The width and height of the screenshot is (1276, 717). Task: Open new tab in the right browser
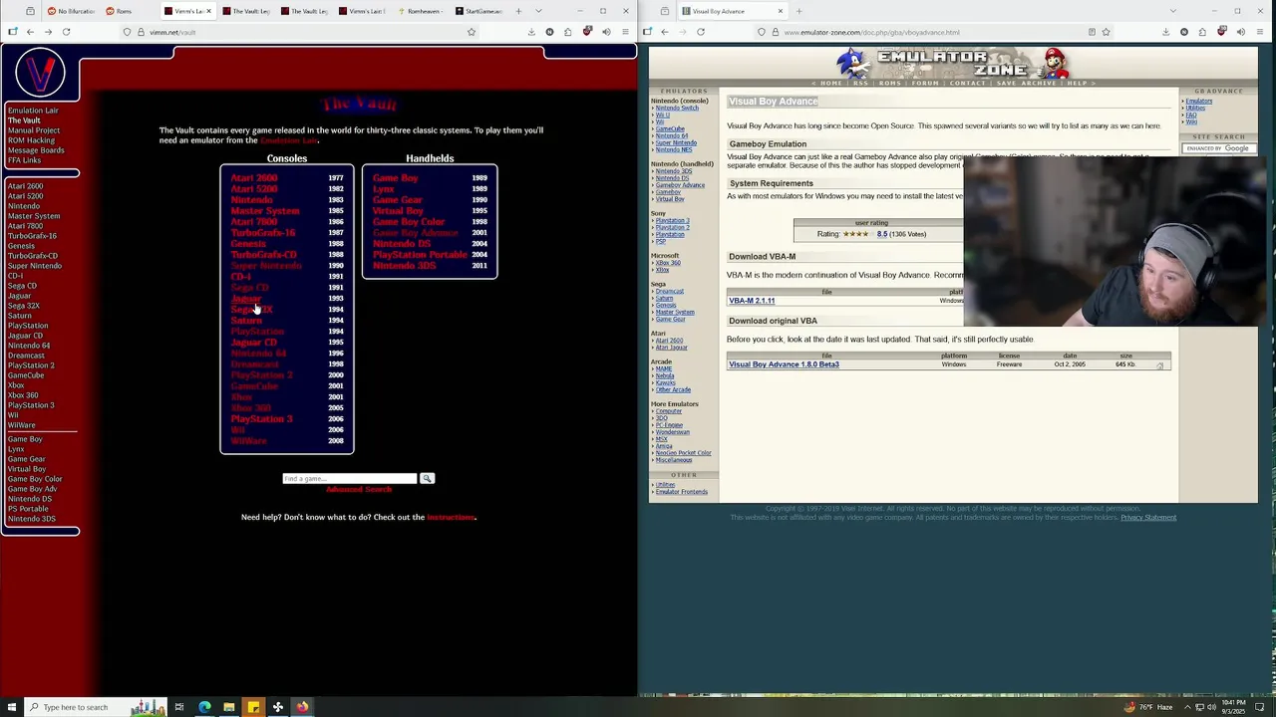pos(798,11)
